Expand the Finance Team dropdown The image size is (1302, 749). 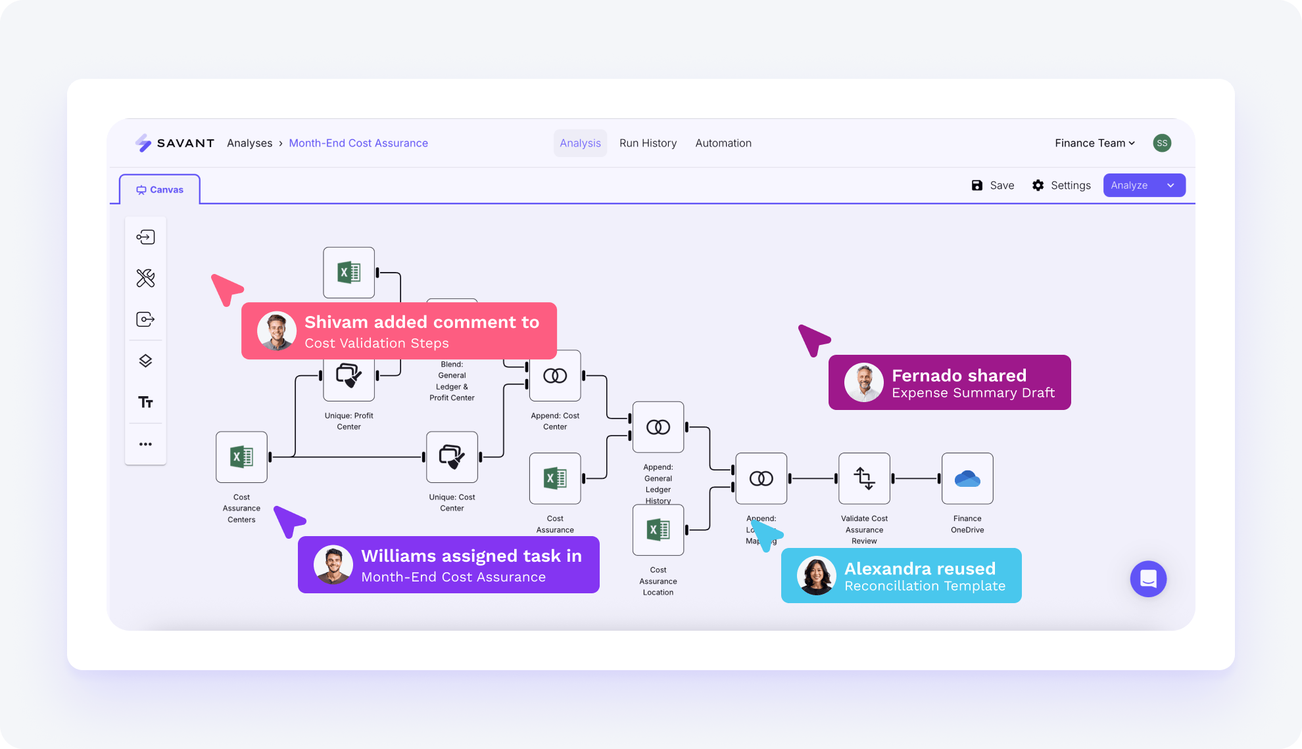click(1095, 143)
